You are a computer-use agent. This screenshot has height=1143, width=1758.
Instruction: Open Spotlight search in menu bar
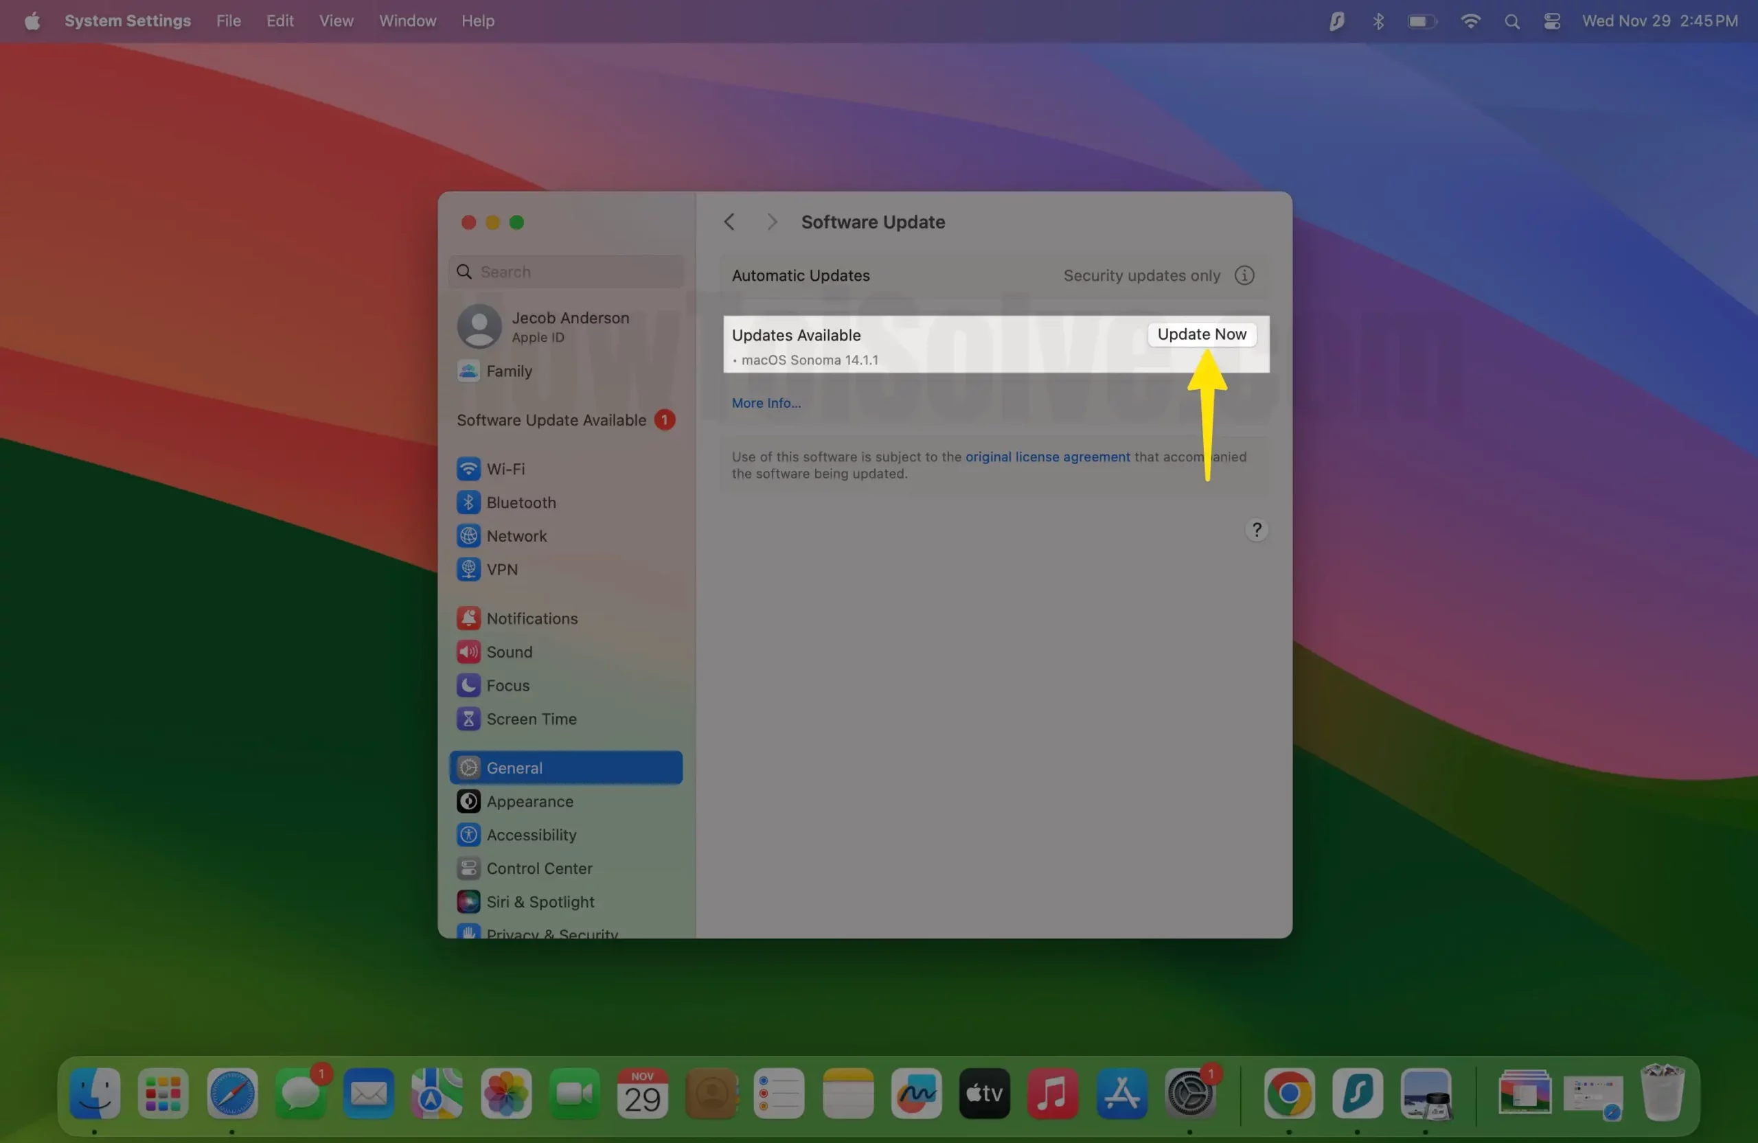pyautogui.click(x=1511, y=21)
